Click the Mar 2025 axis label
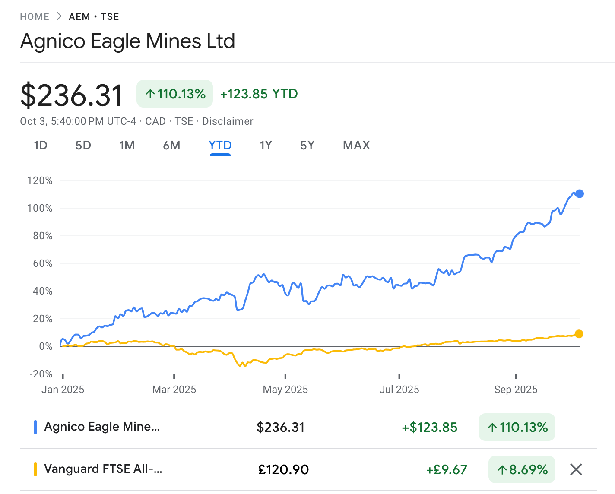Viewport: 615px width, 494px height. point(174,389)
